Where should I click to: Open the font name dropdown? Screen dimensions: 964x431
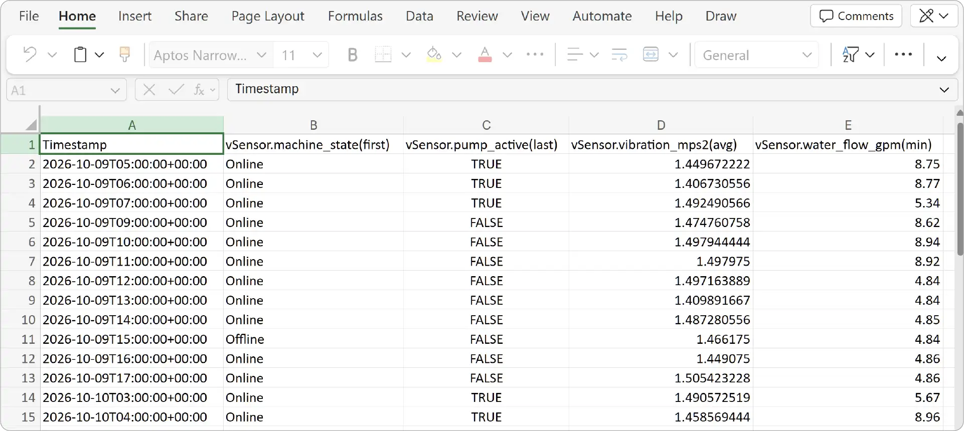click(x=261, y=55)
